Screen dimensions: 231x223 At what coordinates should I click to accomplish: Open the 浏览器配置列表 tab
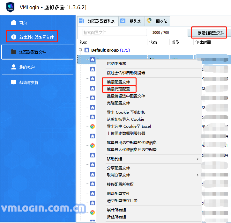98,21
